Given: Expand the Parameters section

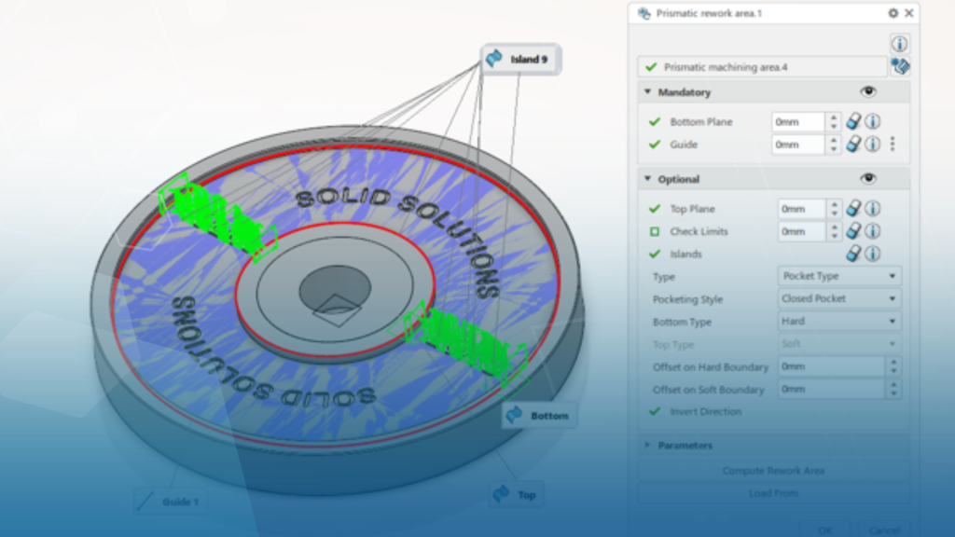Looking at the screenshot, I should click(x=647, y=445).
